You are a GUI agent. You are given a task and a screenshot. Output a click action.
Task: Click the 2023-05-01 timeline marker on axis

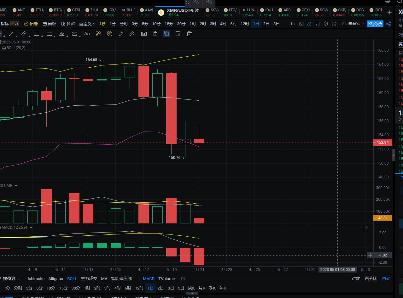coord(337,270)
